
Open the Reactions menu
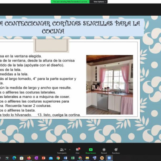point(116,151)
